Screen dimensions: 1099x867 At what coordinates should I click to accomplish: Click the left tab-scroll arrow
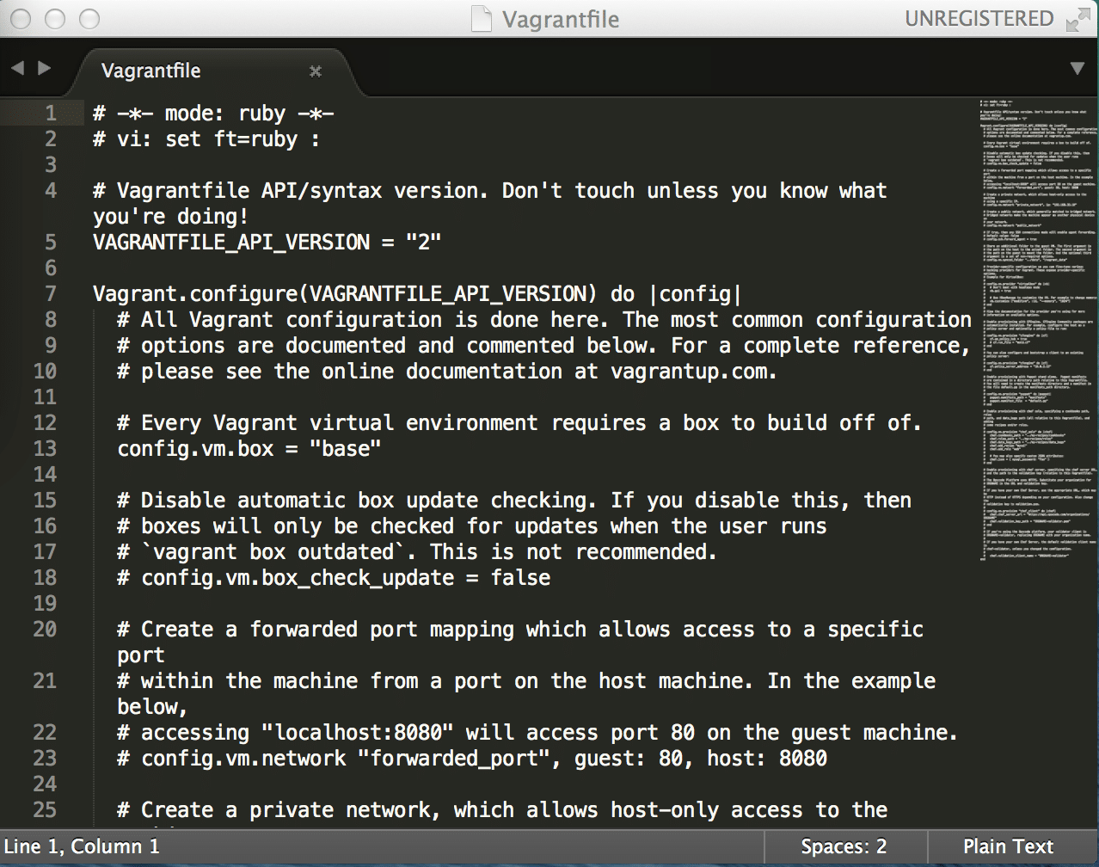click(x=18, y=69)
